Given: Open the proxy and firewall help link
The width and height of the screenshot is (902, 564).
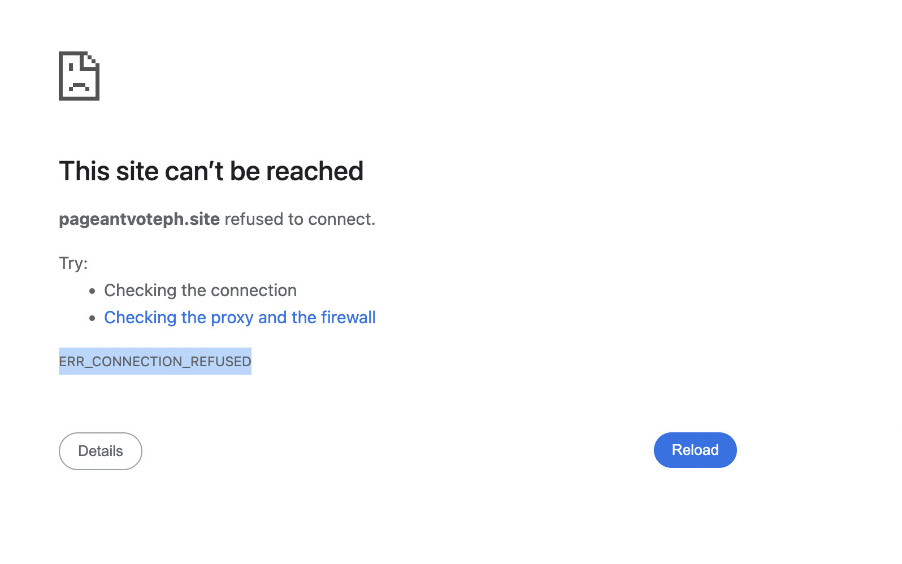Looking at the screenshot, I should (240, 318).
